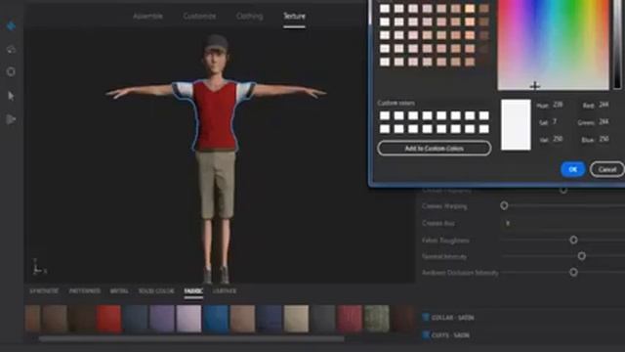This screenshot has width=625, height=352.
Task: Select the arrow pointer tool in left toolbar
Action: tap(11, 96)
